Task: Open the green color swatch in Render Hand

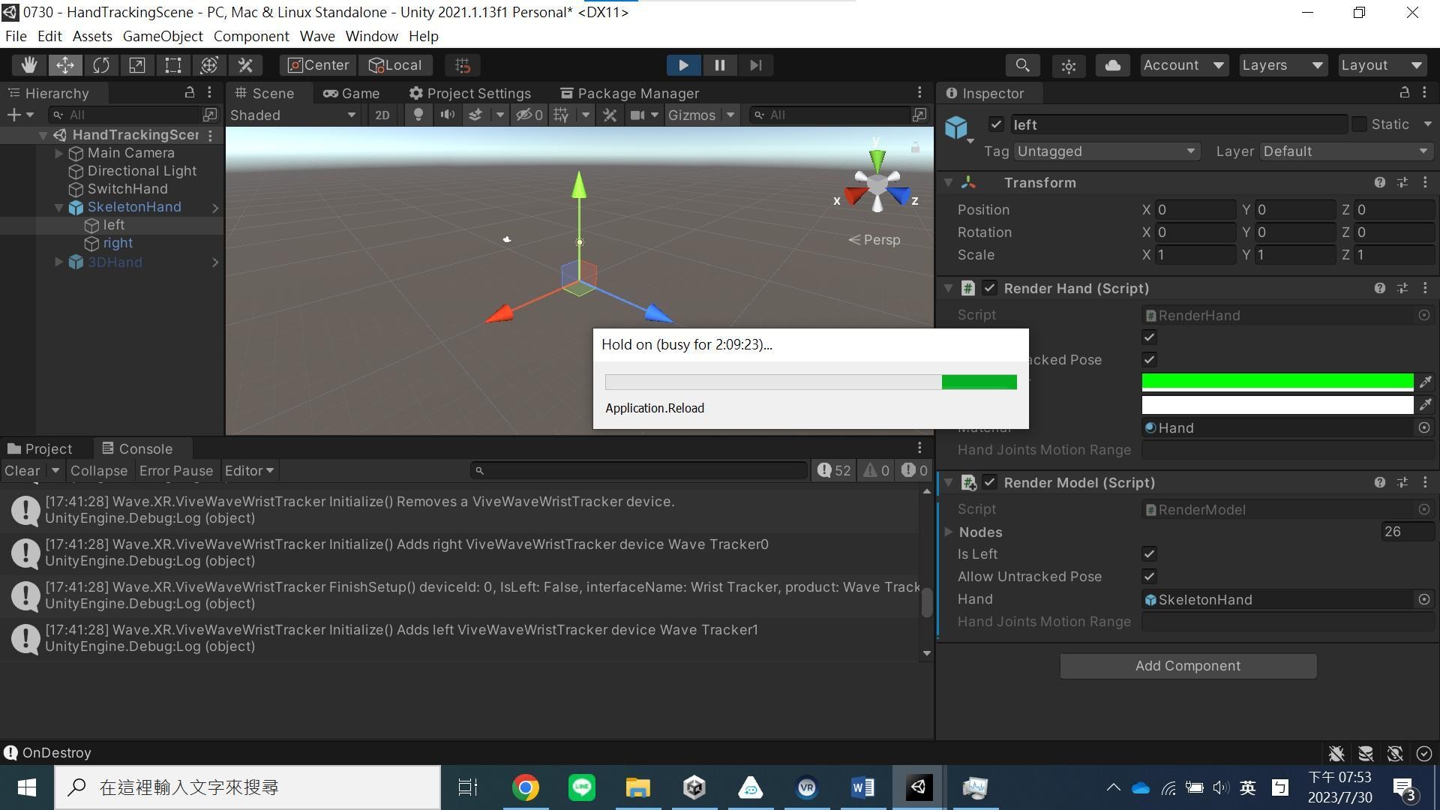Action: pyautogui.click(x=1275, y=382)
